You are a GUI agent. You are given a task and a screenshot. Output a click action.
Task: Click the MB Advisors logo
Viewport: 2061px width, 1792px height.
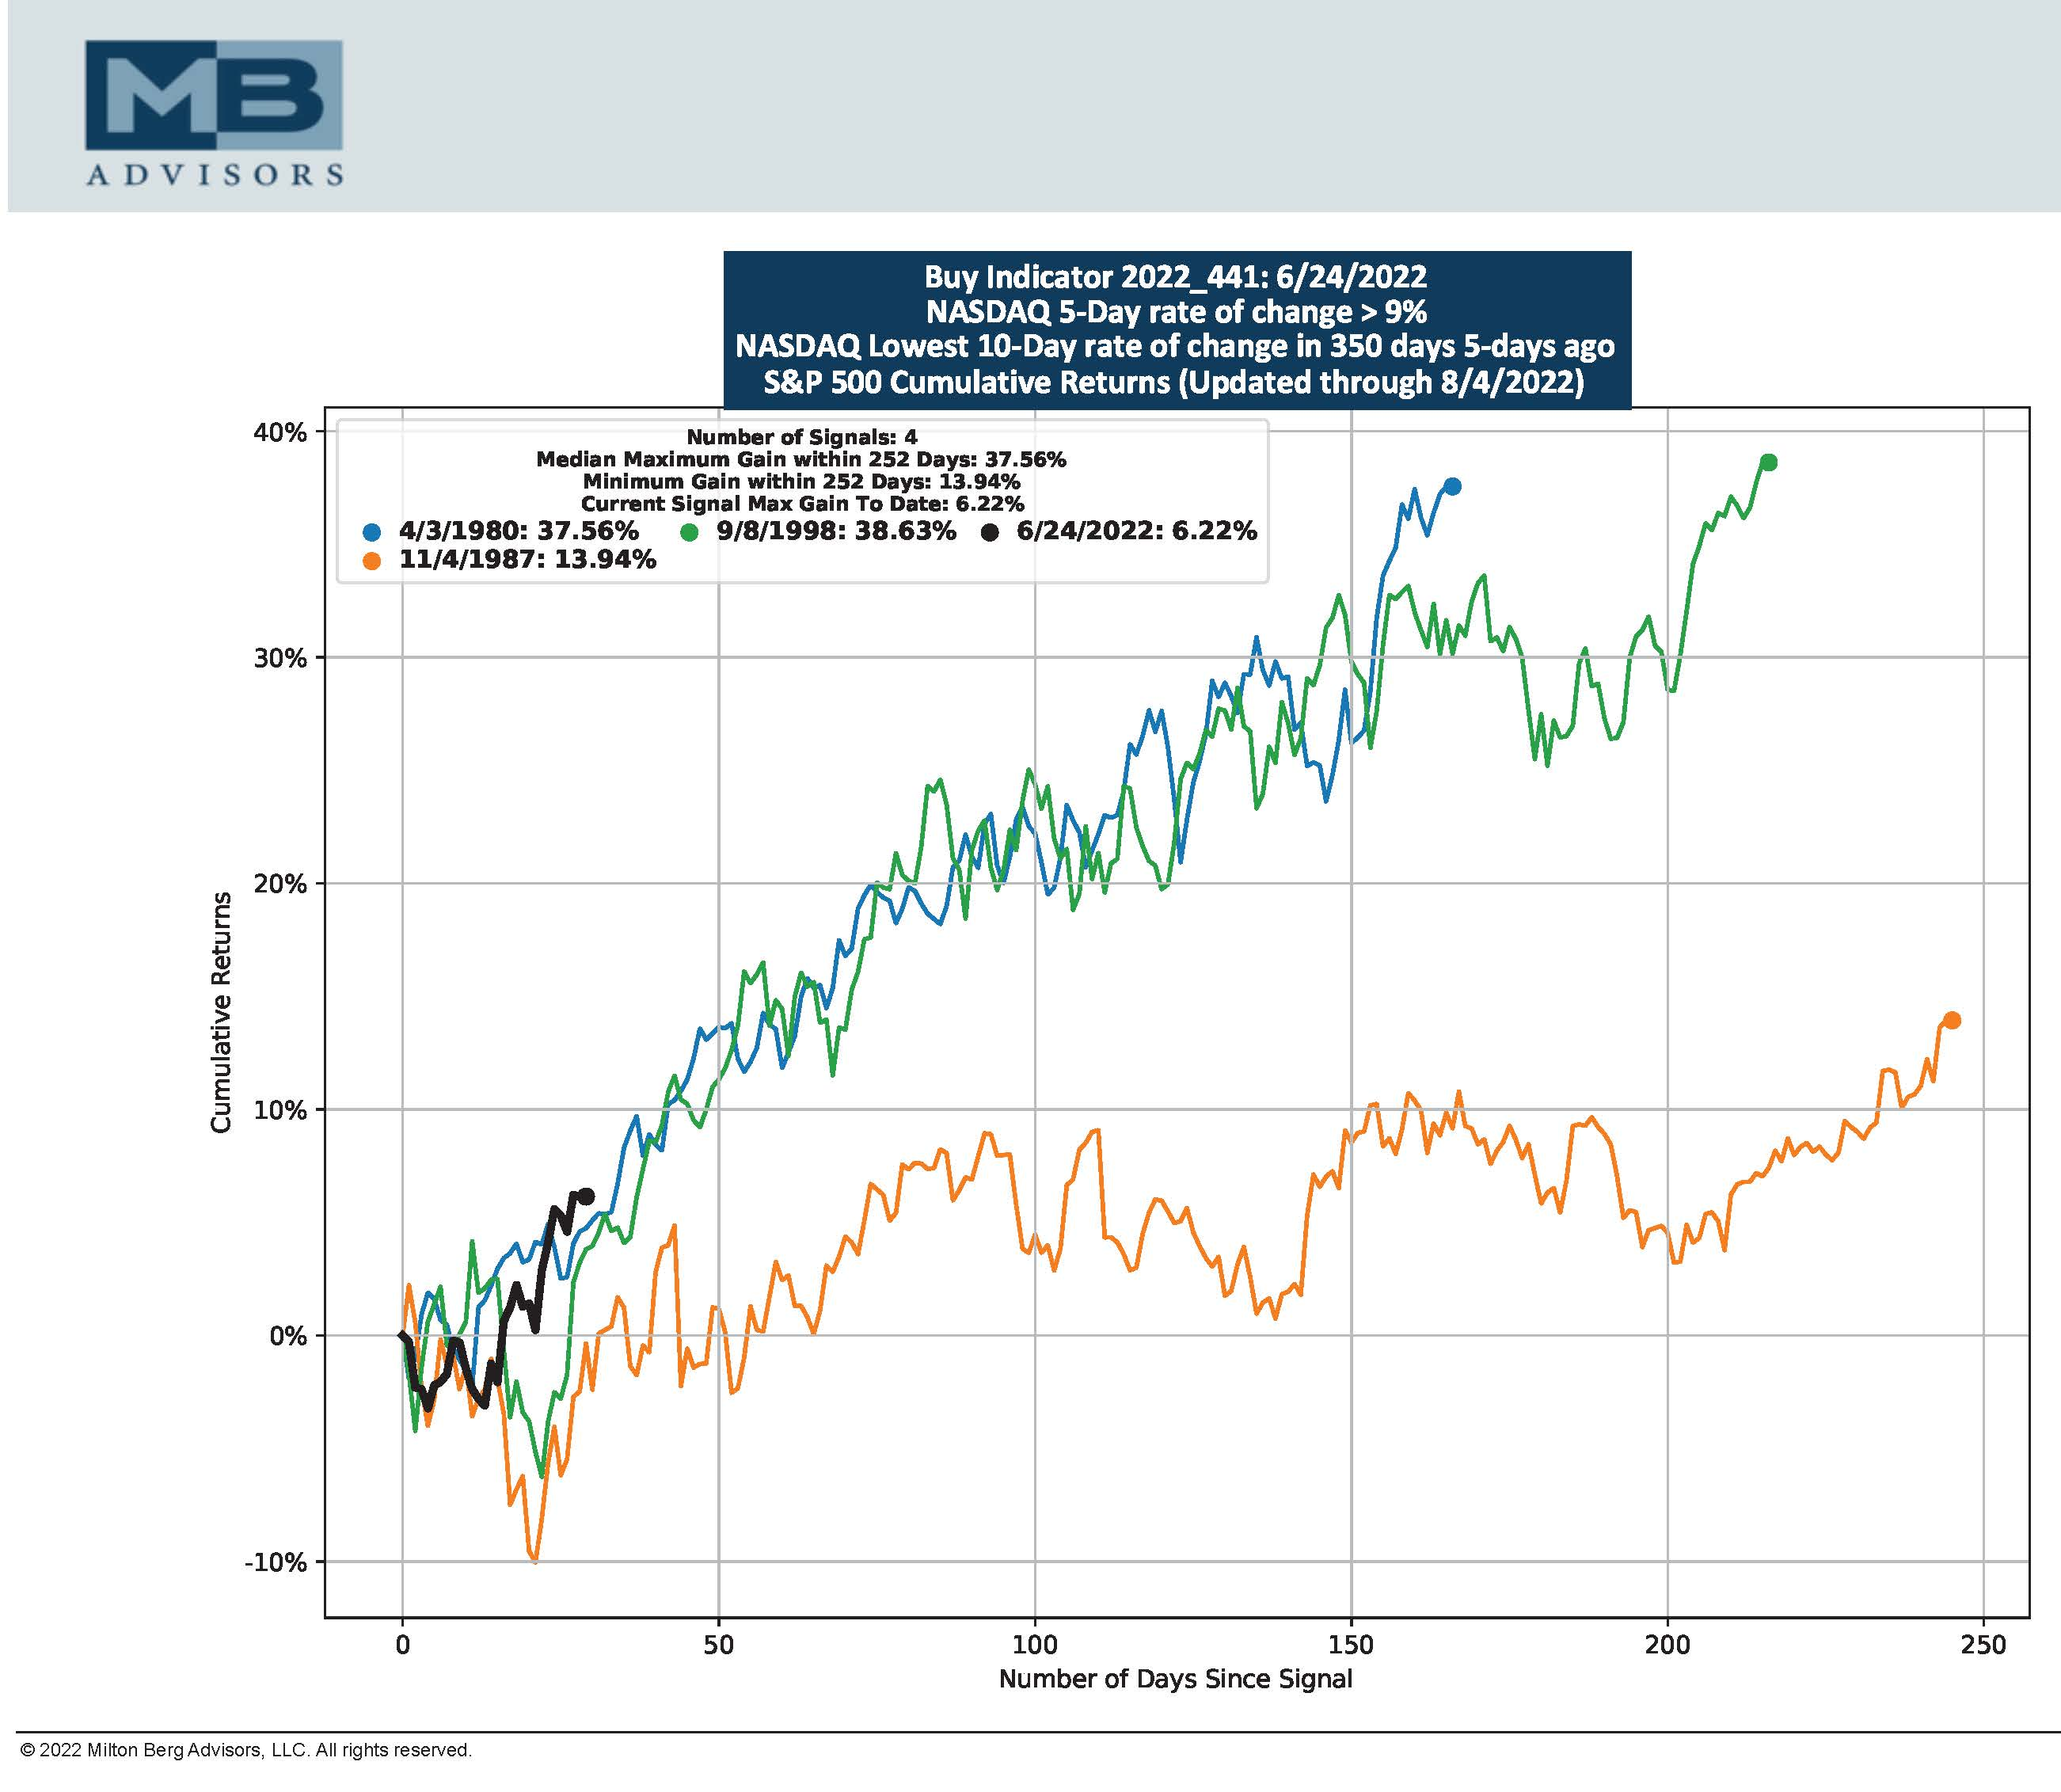(x=214, y=112)
